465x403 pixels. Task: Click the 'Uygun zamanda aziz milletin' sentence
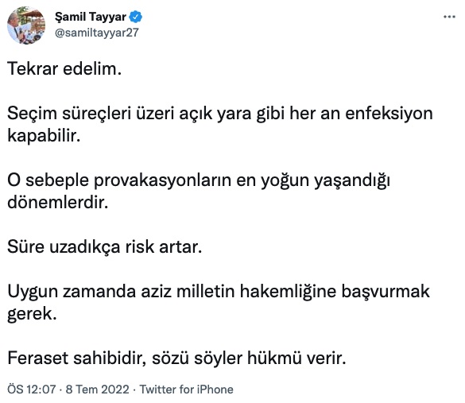(219, 303)
